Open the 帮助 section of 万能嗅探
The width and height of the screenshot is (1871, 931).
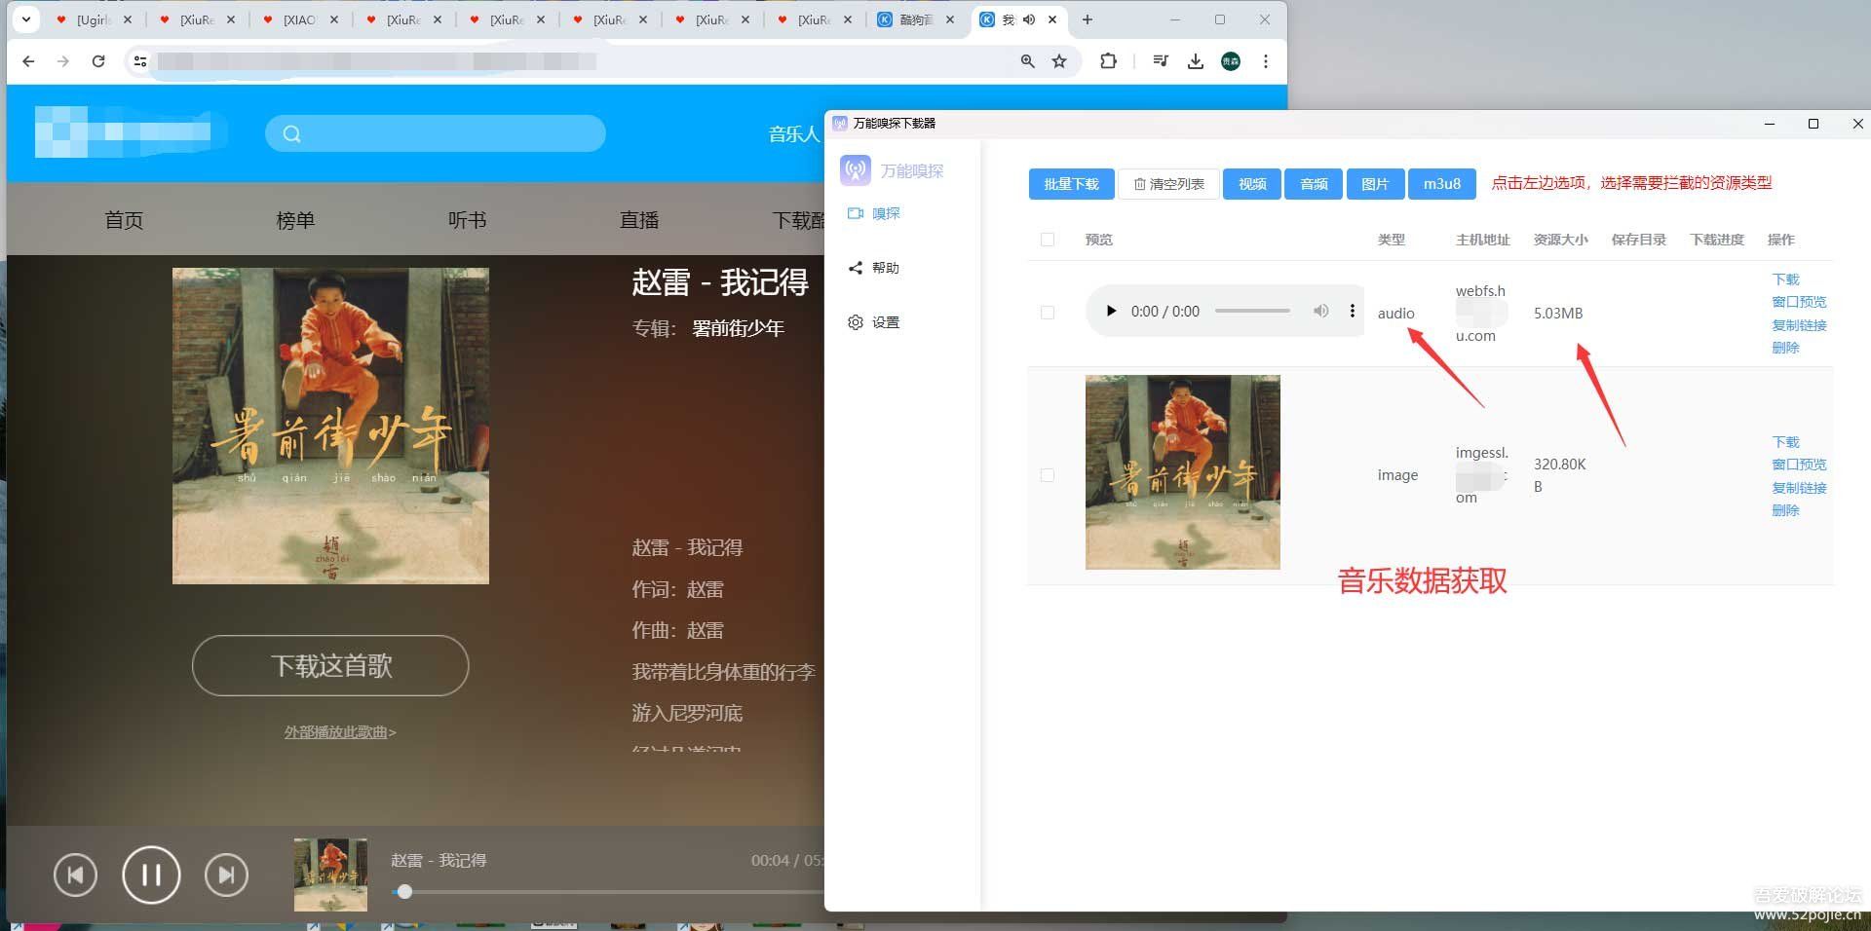click(x=886, y=268)
